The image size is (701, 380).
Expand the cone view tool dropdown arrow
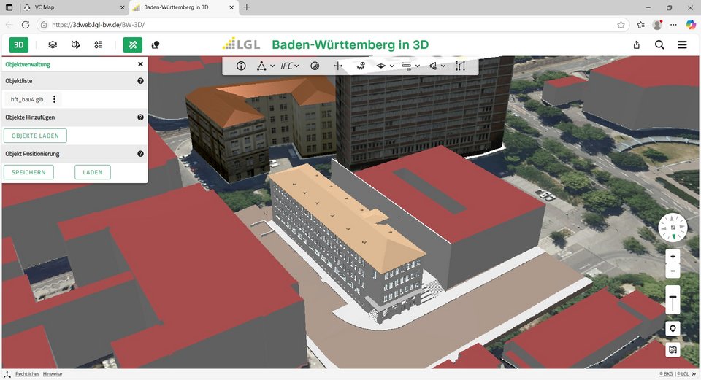(443, 66)
